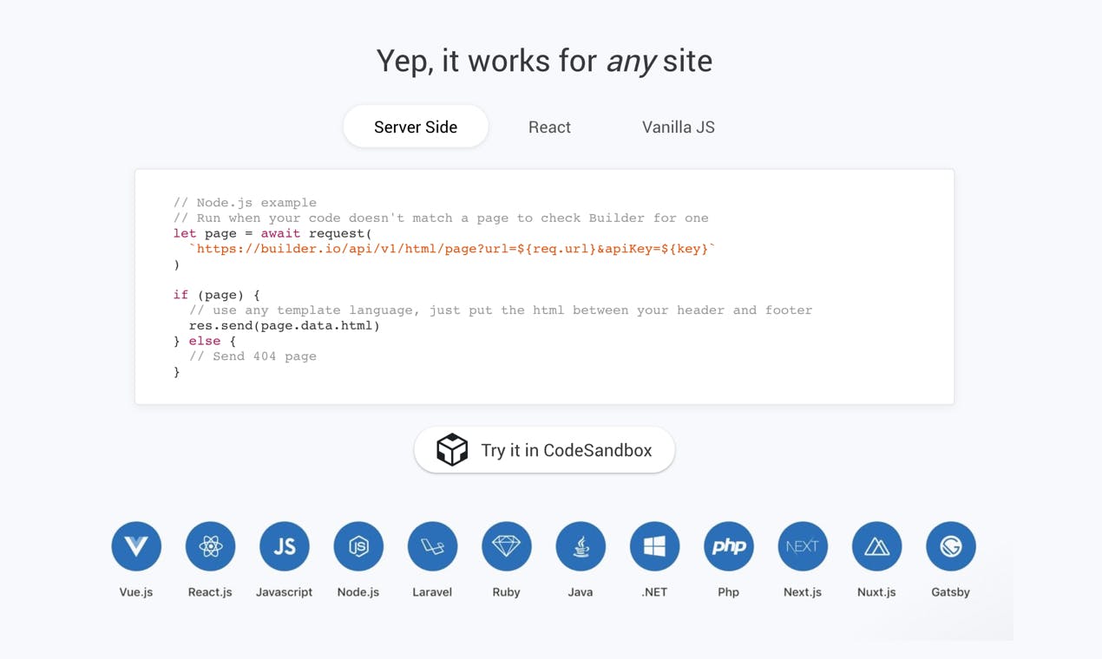Click Try it in CodeSandbox button
1102x659 pixels.
(544, 450)
